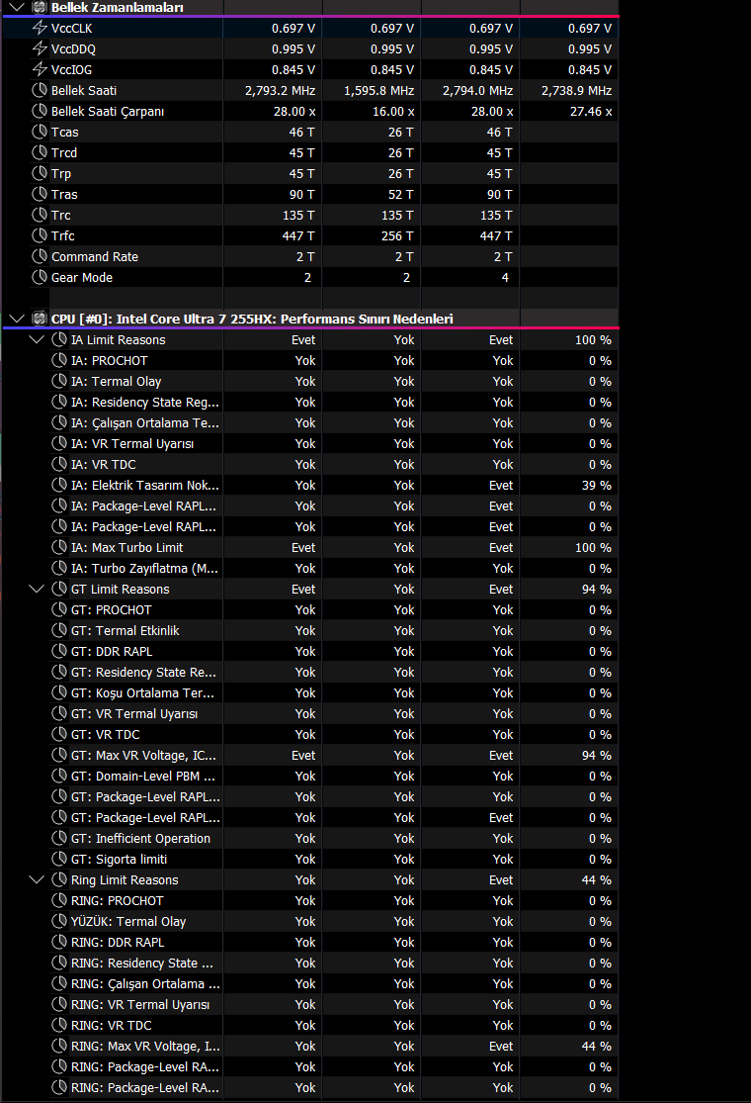Click the lightning bolt icon for VccCLK
751x1103 pixels.
click(x=40, y=28)
